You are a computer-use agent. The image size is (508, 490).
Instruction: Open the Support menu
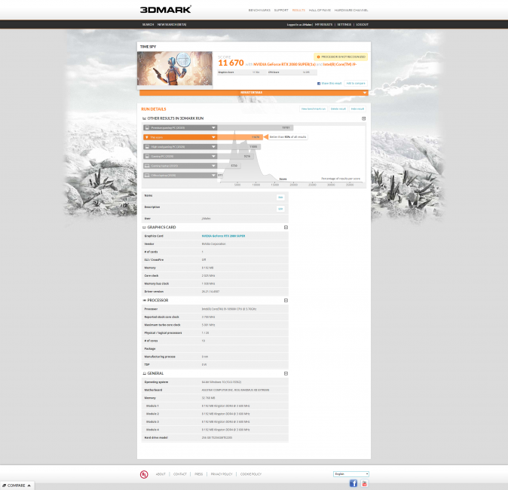pos(281,10)
